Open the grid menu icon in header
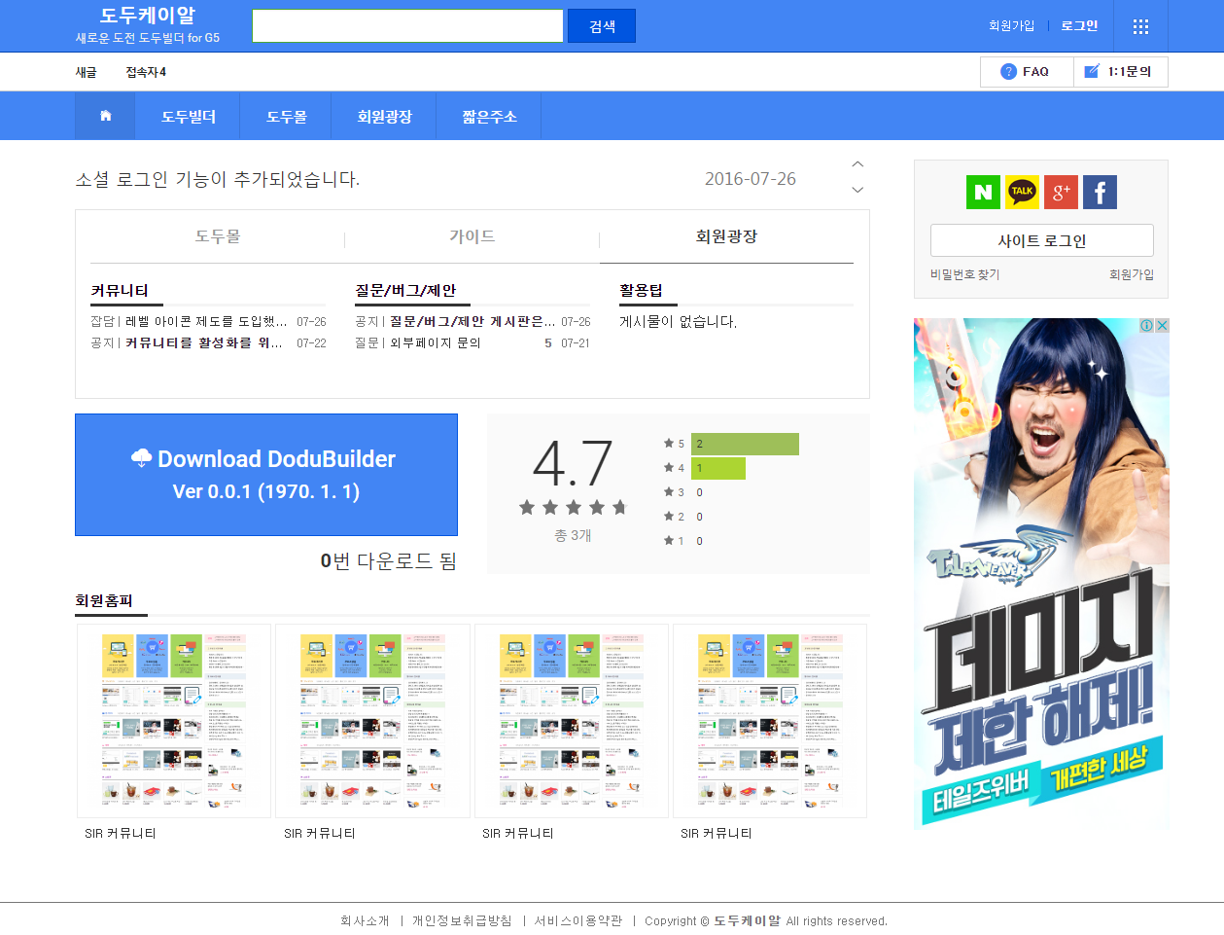The image size is (1224, 935). (1140, 26)
